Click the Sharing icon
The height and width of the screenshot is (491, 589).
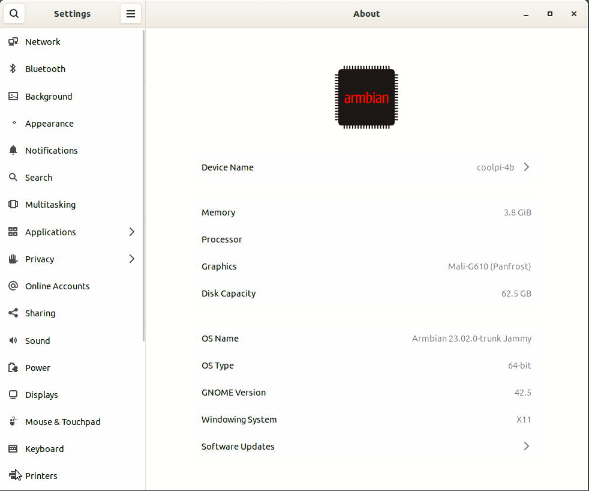click(13, 313)
